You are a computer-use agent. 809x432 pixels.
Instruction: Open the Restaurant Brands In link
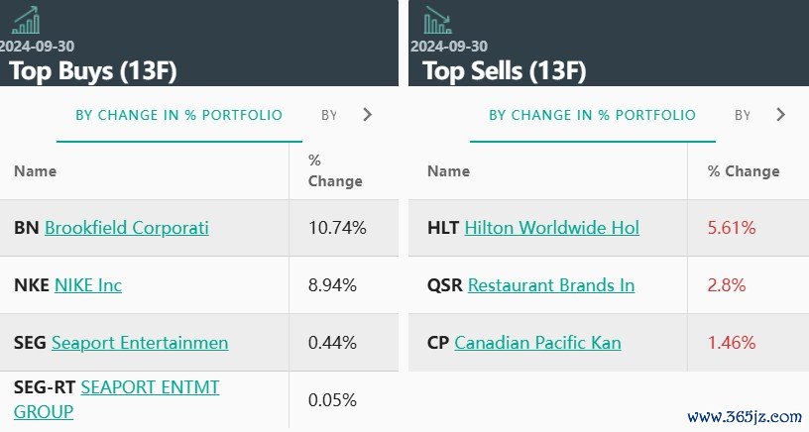551,285
